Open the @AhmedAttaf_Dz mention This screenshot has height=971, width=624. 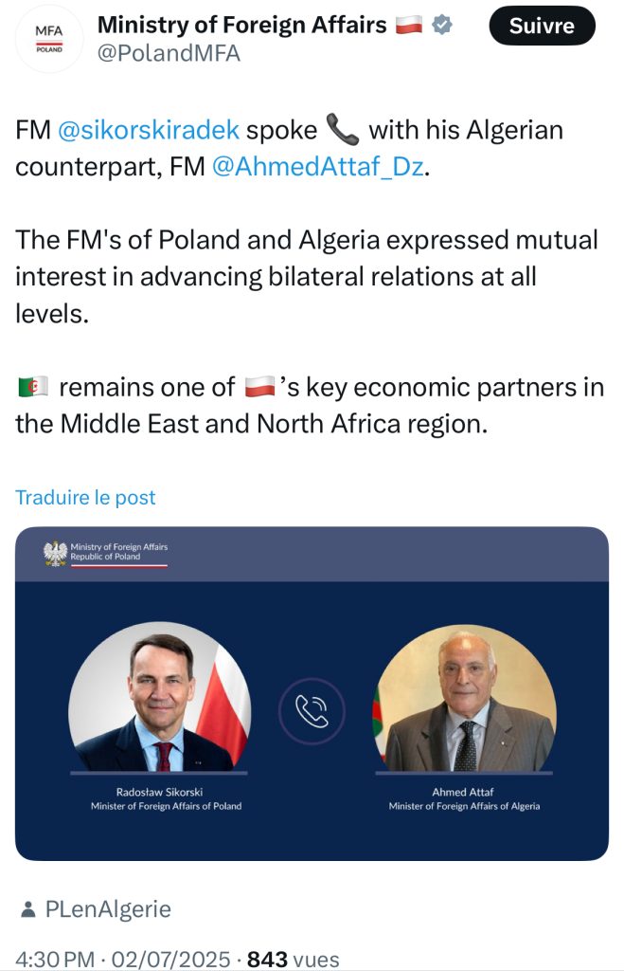pos(318,167)
